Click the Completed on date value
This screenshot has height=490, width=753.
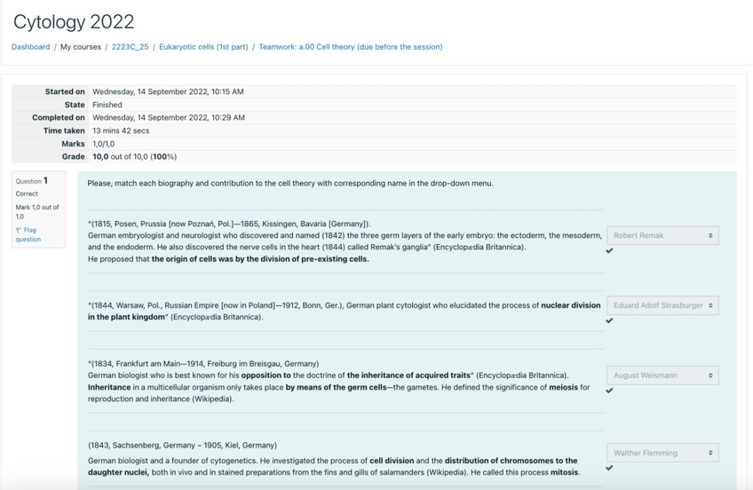coord(168,117)
